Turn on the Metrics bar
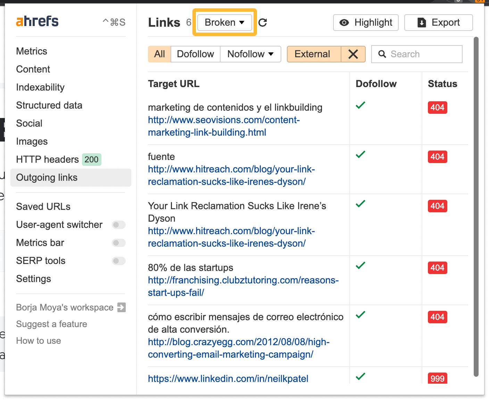 pyautogui.click(x=118, y=243)
